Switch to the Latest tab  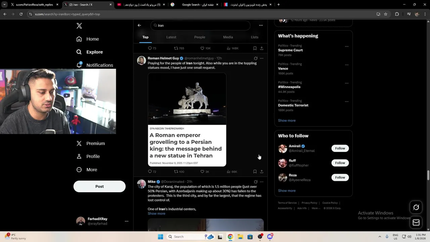(x=171, y=37)
